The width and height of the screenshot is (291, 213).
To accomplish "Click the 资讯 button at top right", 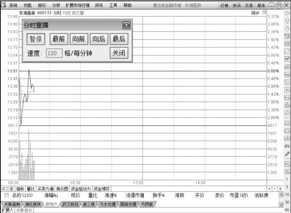I will tap(236, 5).
